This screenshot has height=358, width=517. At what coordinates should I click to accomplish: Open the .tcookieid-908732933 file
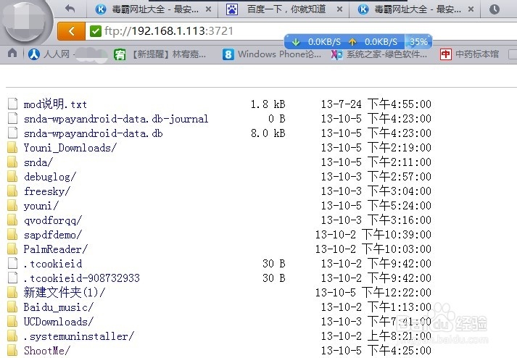click(x=81, y=278)
